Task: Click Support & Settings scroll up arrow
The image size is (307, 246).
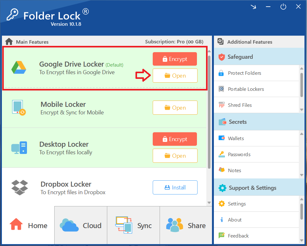Action: pos(302,199)
